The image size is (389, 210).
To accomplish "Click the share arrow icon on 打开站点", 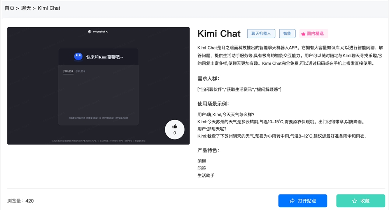I will 292,201.
